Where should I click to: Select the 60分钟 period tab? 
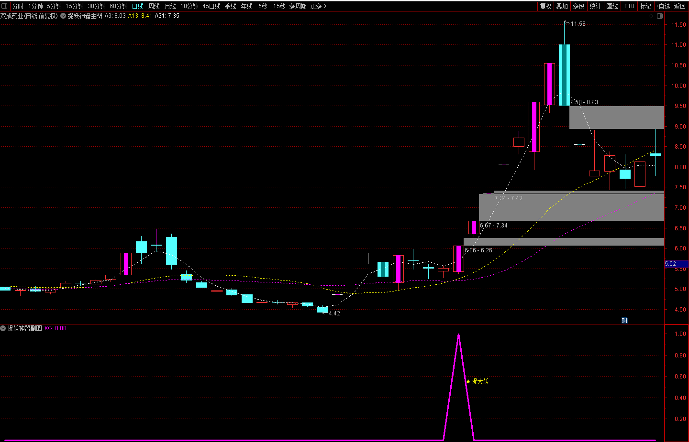pos(119,6)
